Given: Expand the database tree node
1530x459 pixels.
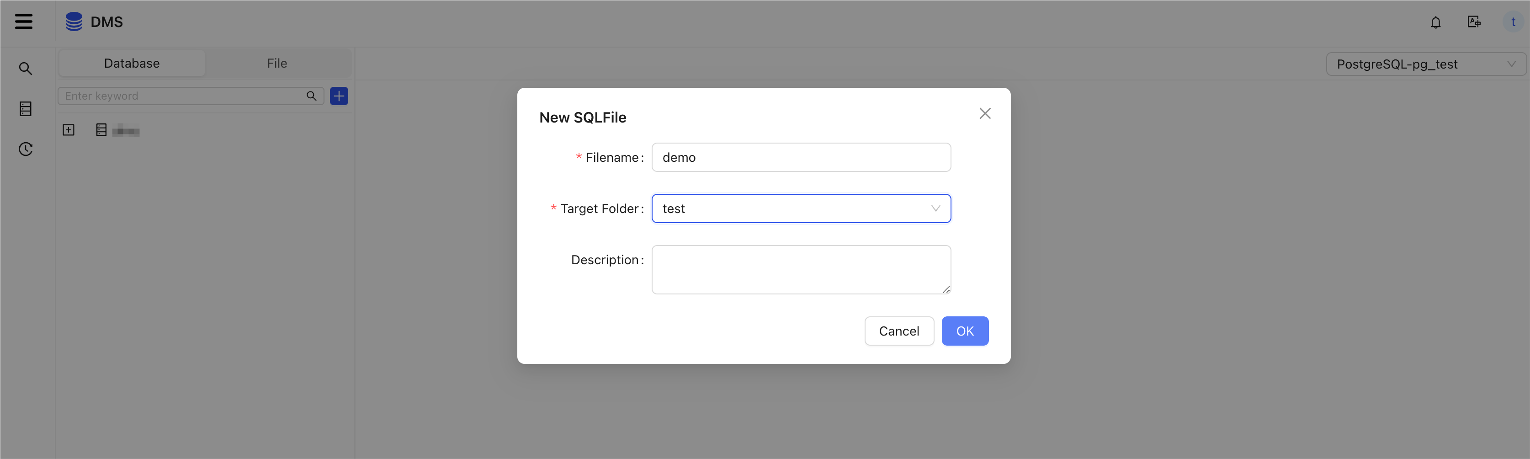Looking at the screenshot, I should click(x=69, y=130).
